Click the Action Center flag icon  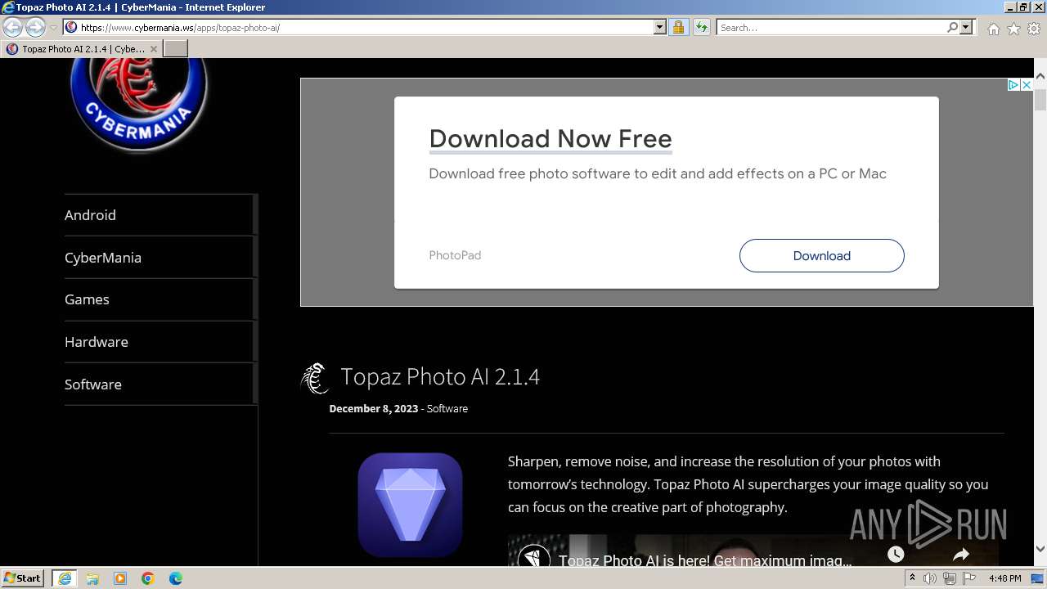click(969, 578)
